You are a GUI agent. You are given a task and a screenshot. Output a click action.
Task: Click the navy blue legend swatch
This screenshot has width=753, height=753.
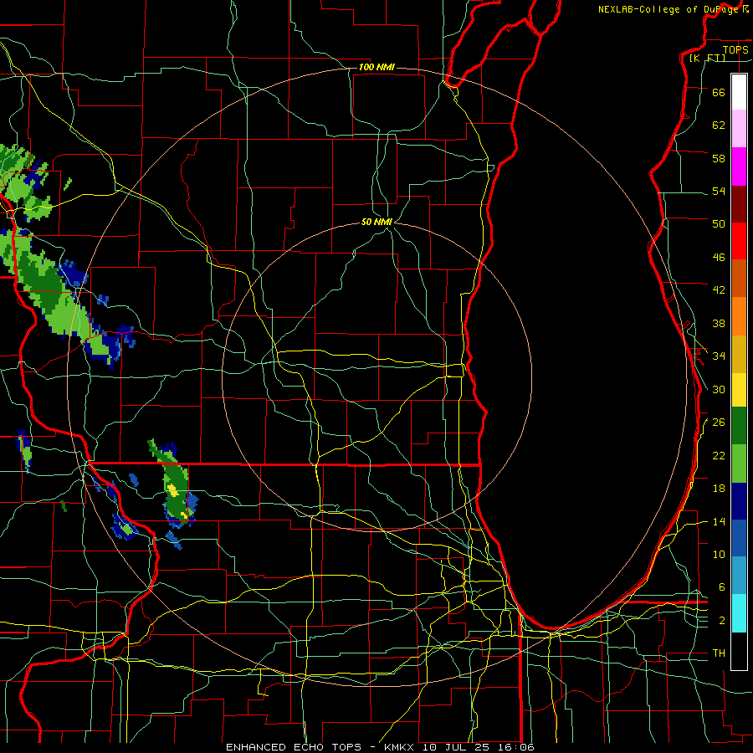(739, 501)
